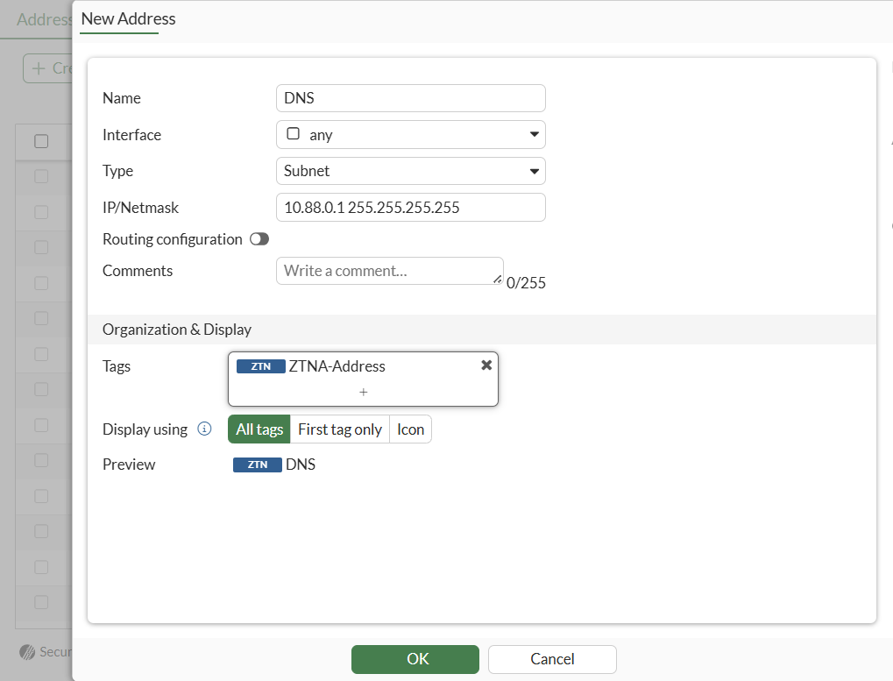This screenshot has width=893, height=681.
Task: Tick the first row checkbox in address table
Action: [41, 176]
